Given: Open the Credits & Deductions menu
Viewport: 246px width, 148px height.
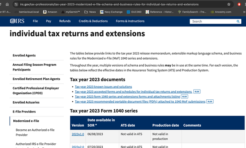Looking at the screenshot, I should point(93,21).
